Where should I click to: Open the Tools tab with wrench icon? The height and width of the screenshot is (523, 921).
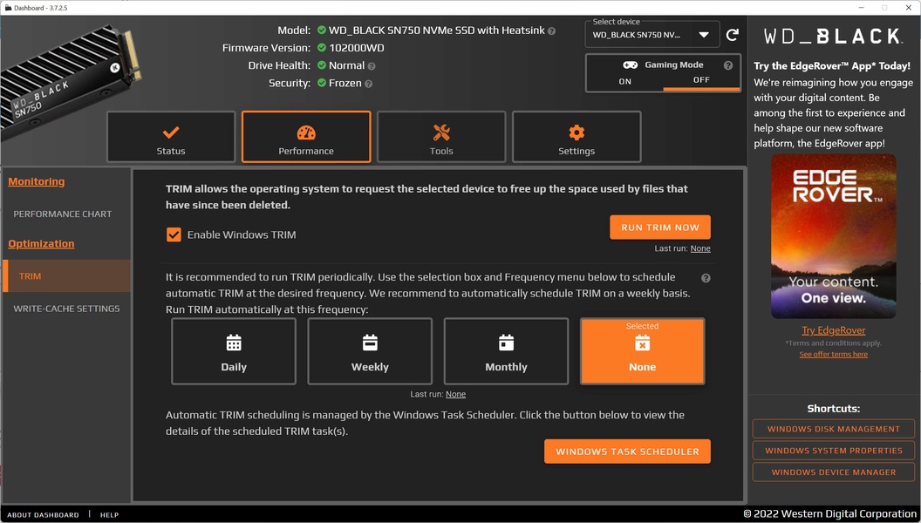(441, 137)
